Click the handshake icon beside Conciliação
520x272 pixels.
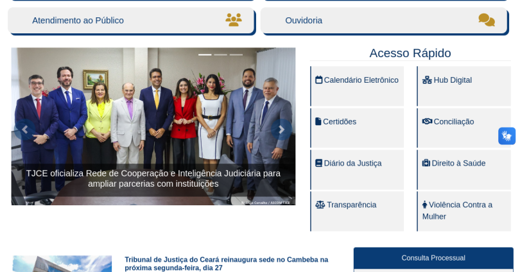[x=427, y=121]
